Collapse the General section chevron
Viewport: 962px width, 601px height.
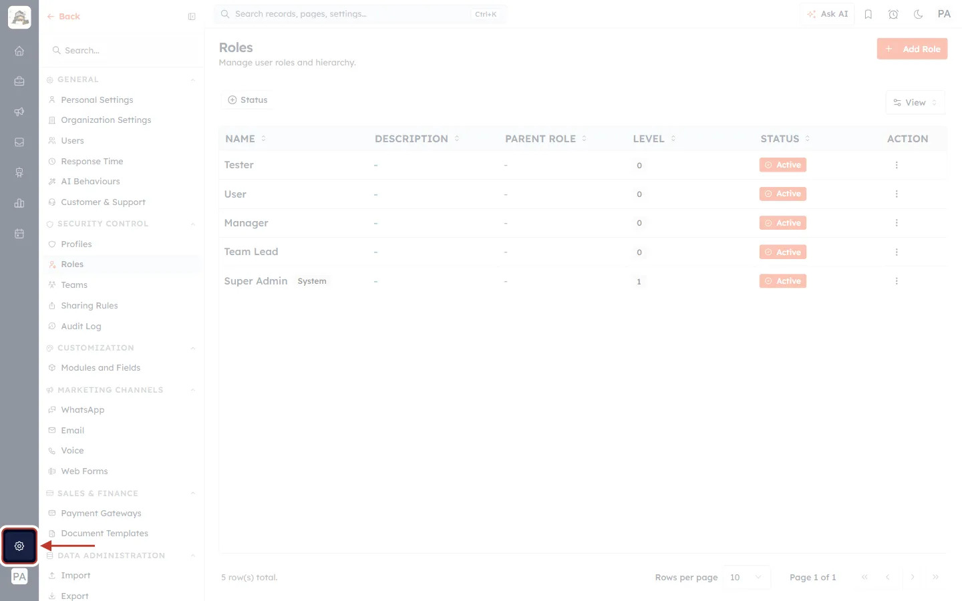(x=193, y=80)
